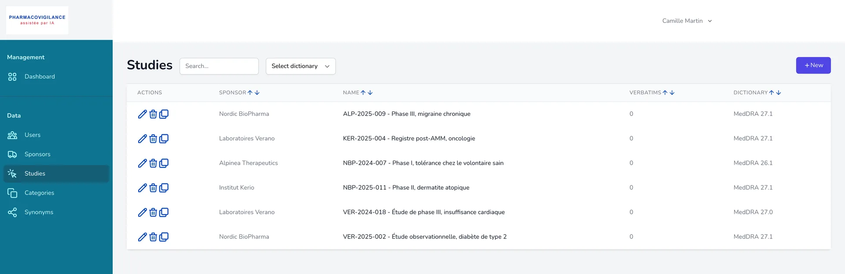Edit the VER-2024-018 study with pencil icon
The width and height of the screenshot is (845, 274).
click(142, 213)
